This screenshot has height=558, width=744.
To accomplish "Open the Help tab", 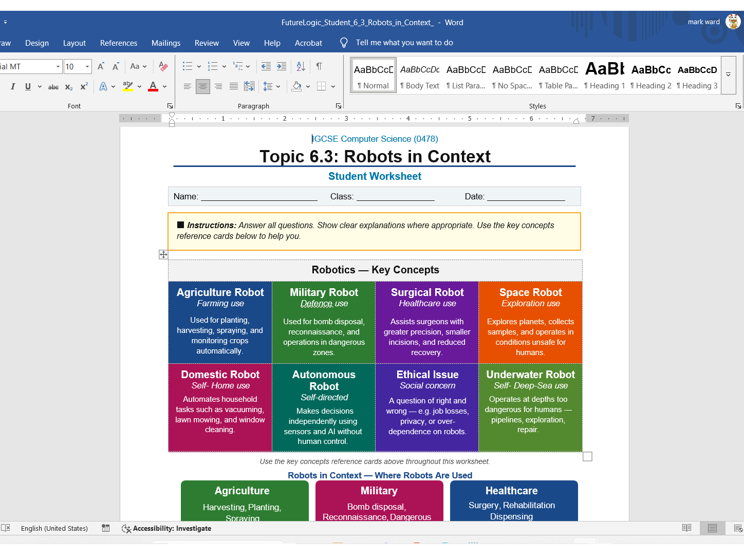I will pos(272,43).
